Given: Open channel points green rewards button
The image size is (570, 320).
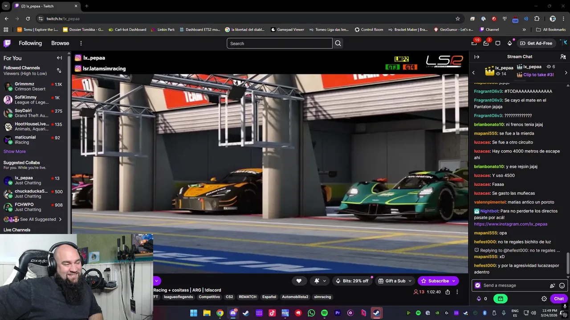Looking at the screenshot, I should pos(501,299).
